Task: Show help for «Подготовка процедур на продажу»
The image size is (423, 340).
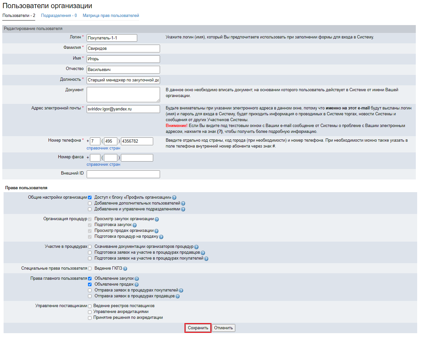Action: click(x=161, y=237)
